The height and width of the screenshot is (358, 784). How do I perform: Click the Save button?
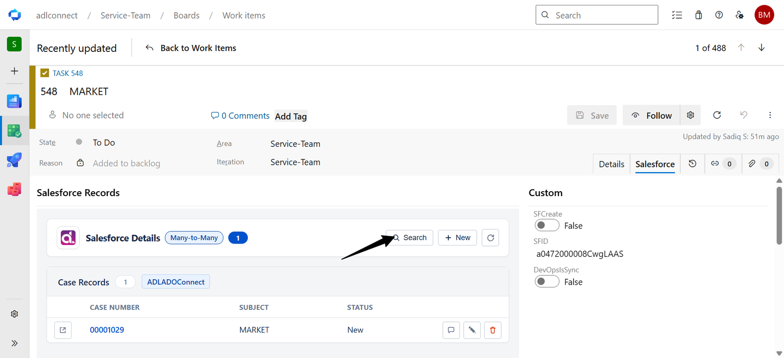tap(592, 115)
